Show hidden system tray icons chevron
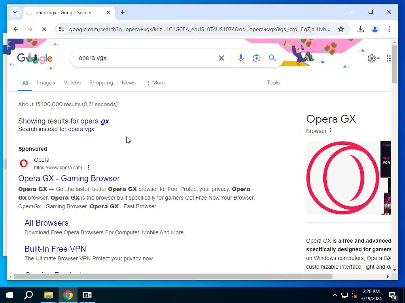The width and height of the screenshot is (405, 303). point(335,295)
